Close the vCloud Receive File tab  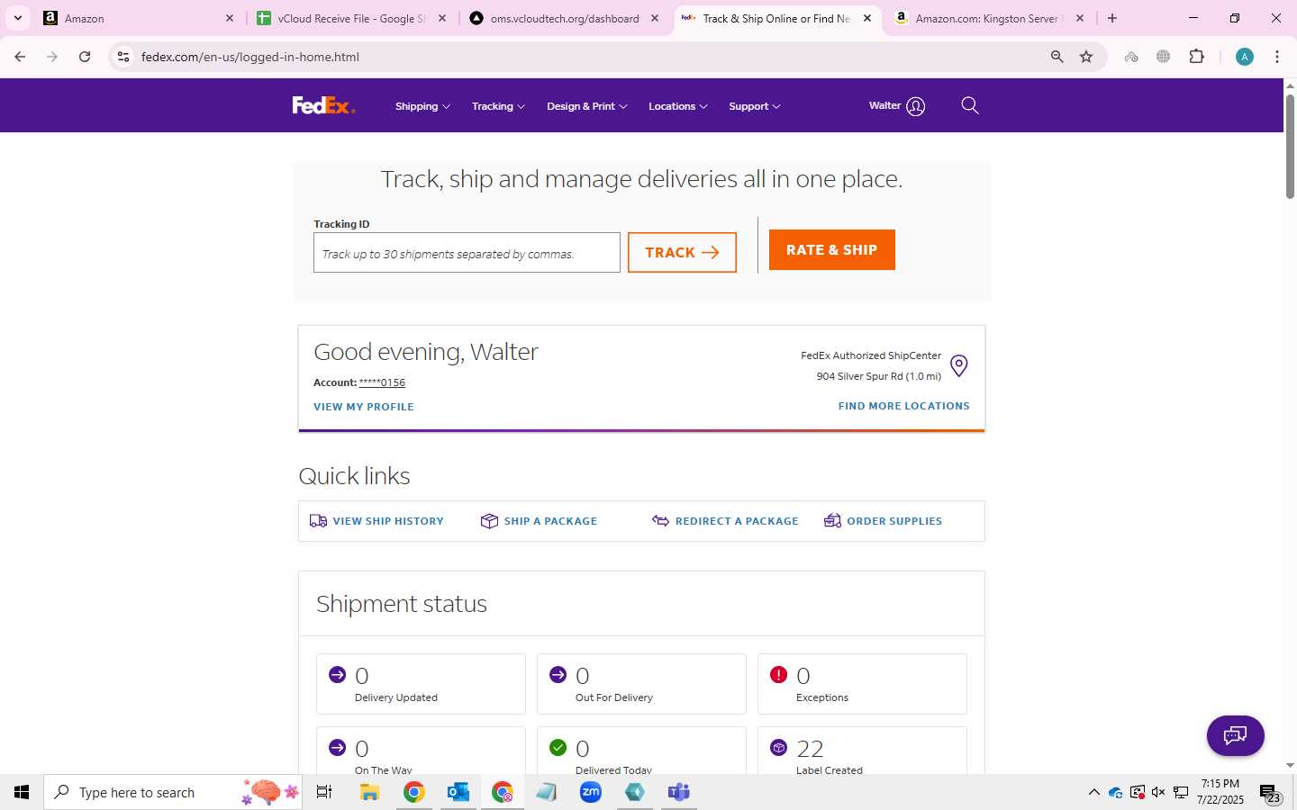(x=442, y=18)
